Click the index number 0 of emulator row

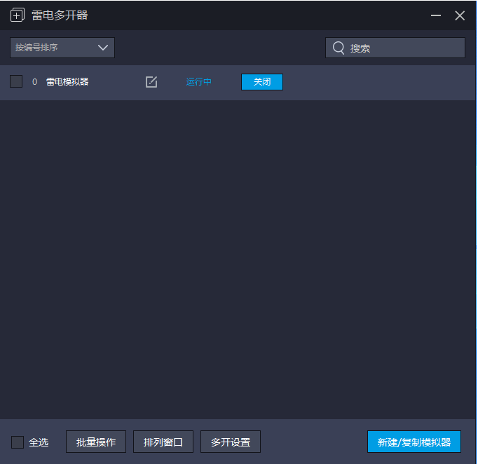tap(35, 82)
